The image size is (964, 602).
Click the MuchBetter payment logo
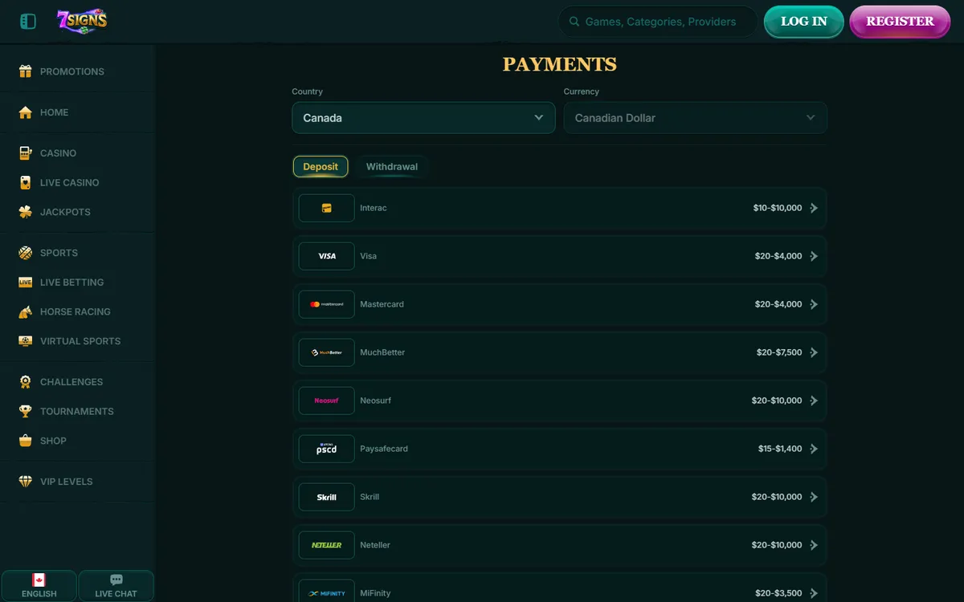(326, 352)
